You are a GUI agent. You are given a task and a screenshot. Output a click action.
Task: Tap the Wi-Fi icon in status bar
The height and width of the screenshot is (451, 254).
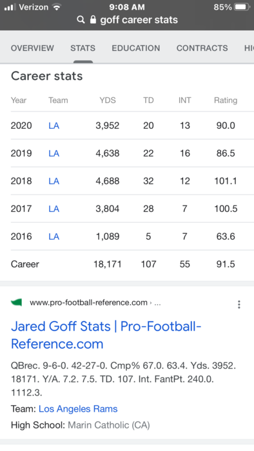[x=57, y=7]
